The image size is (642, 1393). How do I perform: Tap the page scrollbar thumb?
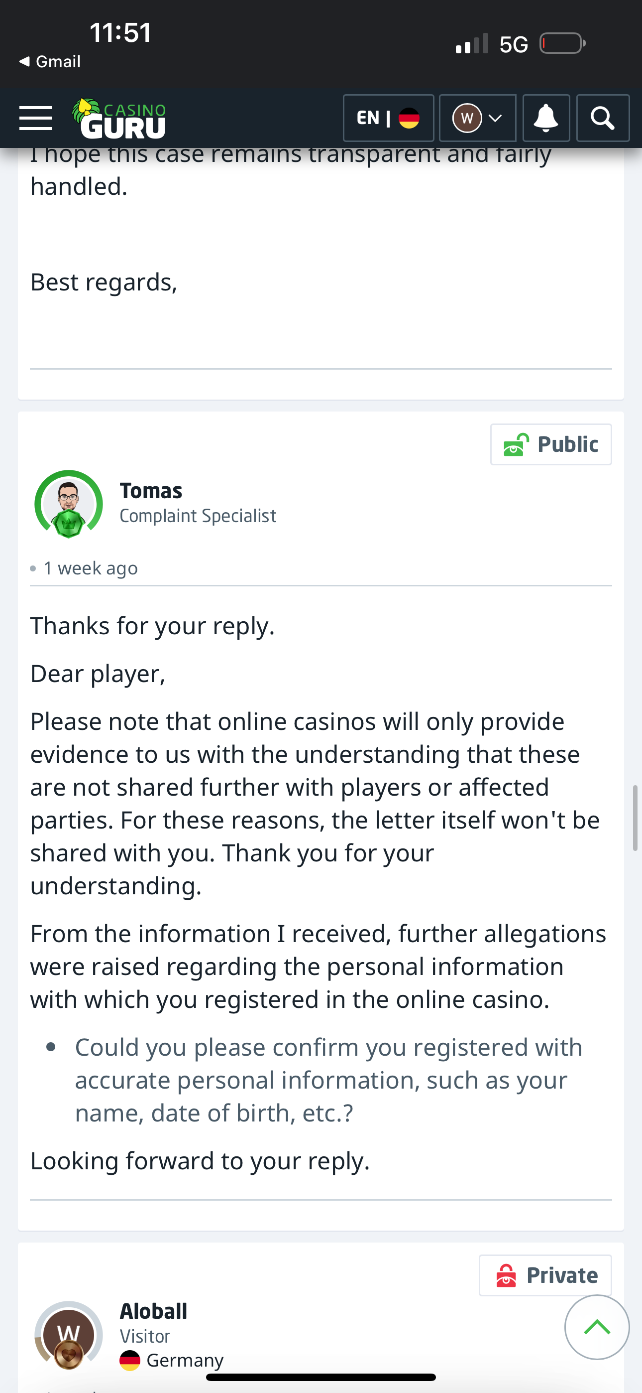(x=636, y=818)
